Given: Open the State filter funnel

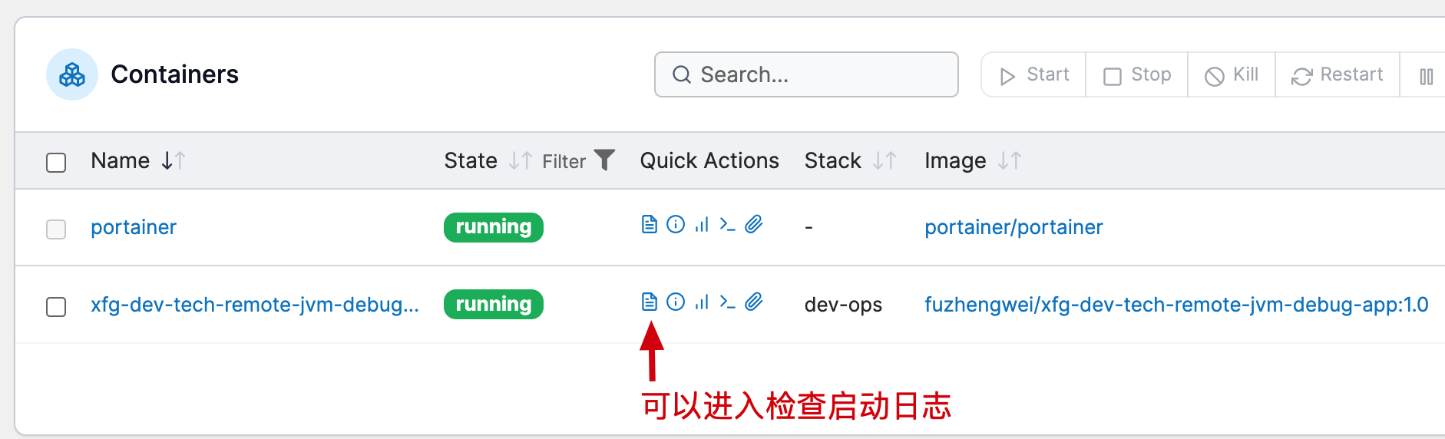Looking at the screenshot, I should pos(605,160).
